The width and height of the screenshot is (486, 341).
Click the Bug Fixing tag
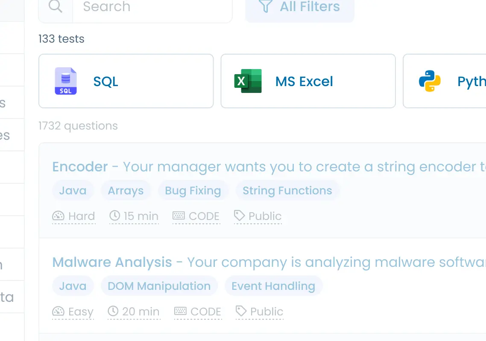click(x=193, y=191)
